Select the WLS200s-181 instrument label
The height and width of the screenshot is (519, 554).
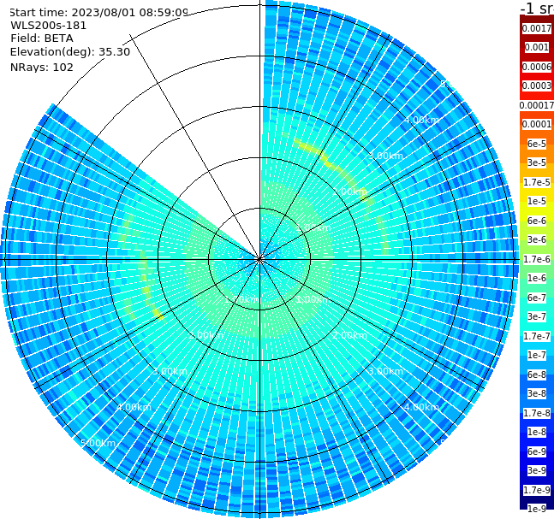click(49, 26)
